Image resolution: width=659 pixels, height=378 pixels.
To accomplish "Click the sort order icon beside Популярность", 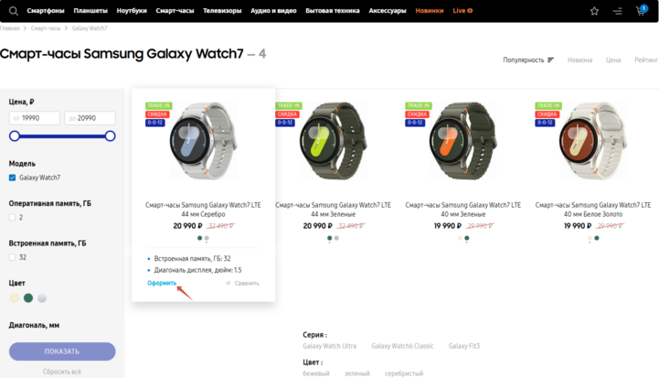I will 550,60.
